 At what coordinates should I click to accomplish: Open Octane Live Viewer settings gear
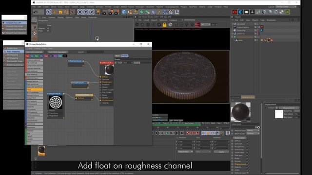(137, 25)
